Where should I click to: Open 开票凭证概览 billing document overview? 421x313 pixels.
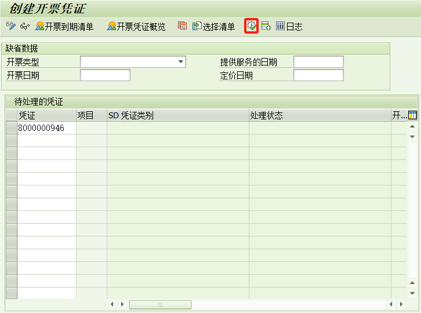point(136,26)
